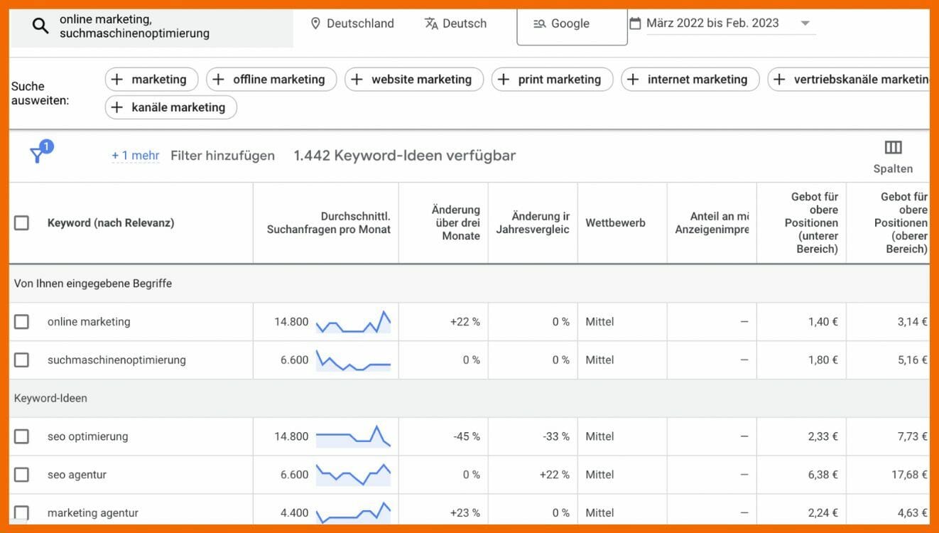
Task: Click the search network icon beside Google
Action: (x=538, y=23)
